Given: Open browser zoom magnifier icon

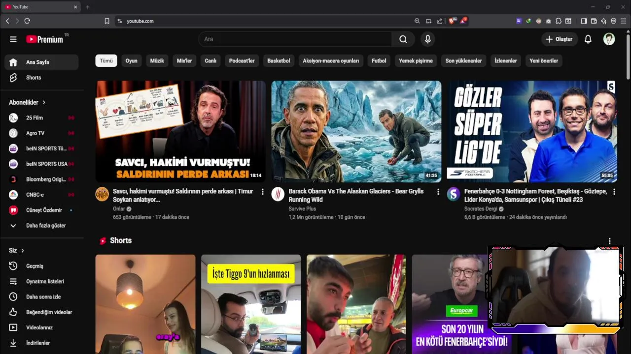Looking at the screenshot, I should [417, 21].
